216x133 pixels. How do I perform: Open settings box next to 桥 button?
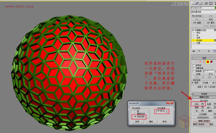coord(203,111)
